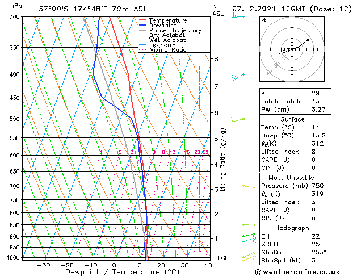Screen dimensions: 357x276
Task: Select the 'Dewpoint' legend label
Action: point(162,26)
